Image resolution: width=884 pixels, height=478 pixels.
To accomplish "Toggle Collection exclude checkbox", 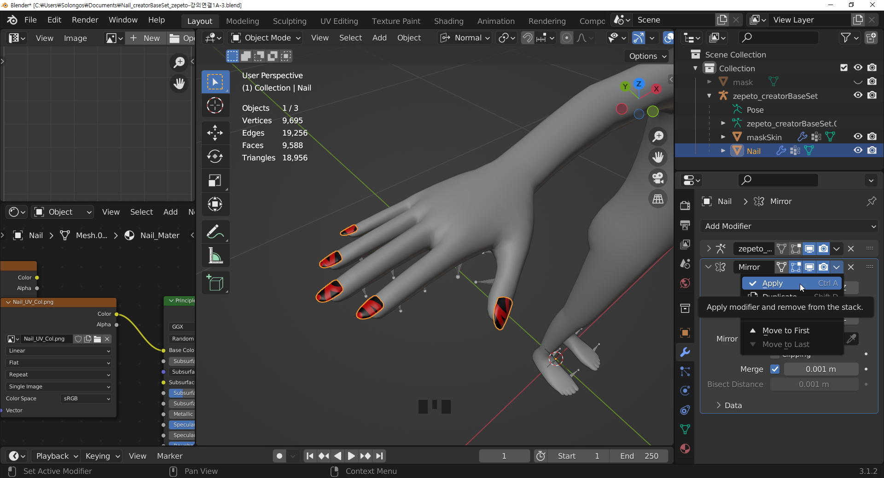I will coord(843,68).
